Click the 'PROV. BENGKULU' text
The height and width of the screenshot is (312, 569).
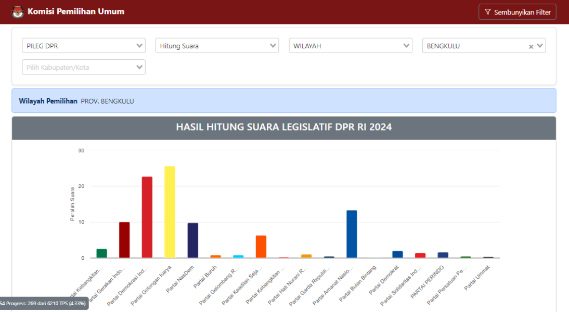click(x=108, y=101)
